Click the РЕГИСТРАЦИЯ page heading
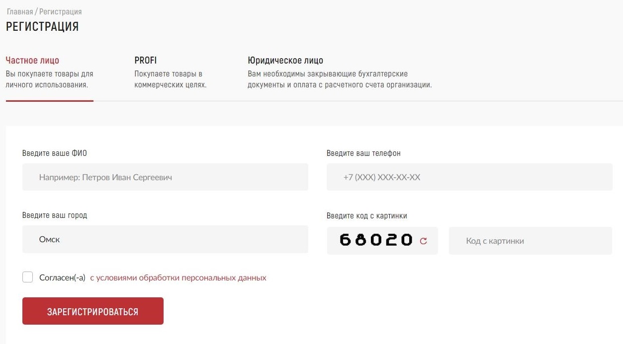 (x=42, y=27)
